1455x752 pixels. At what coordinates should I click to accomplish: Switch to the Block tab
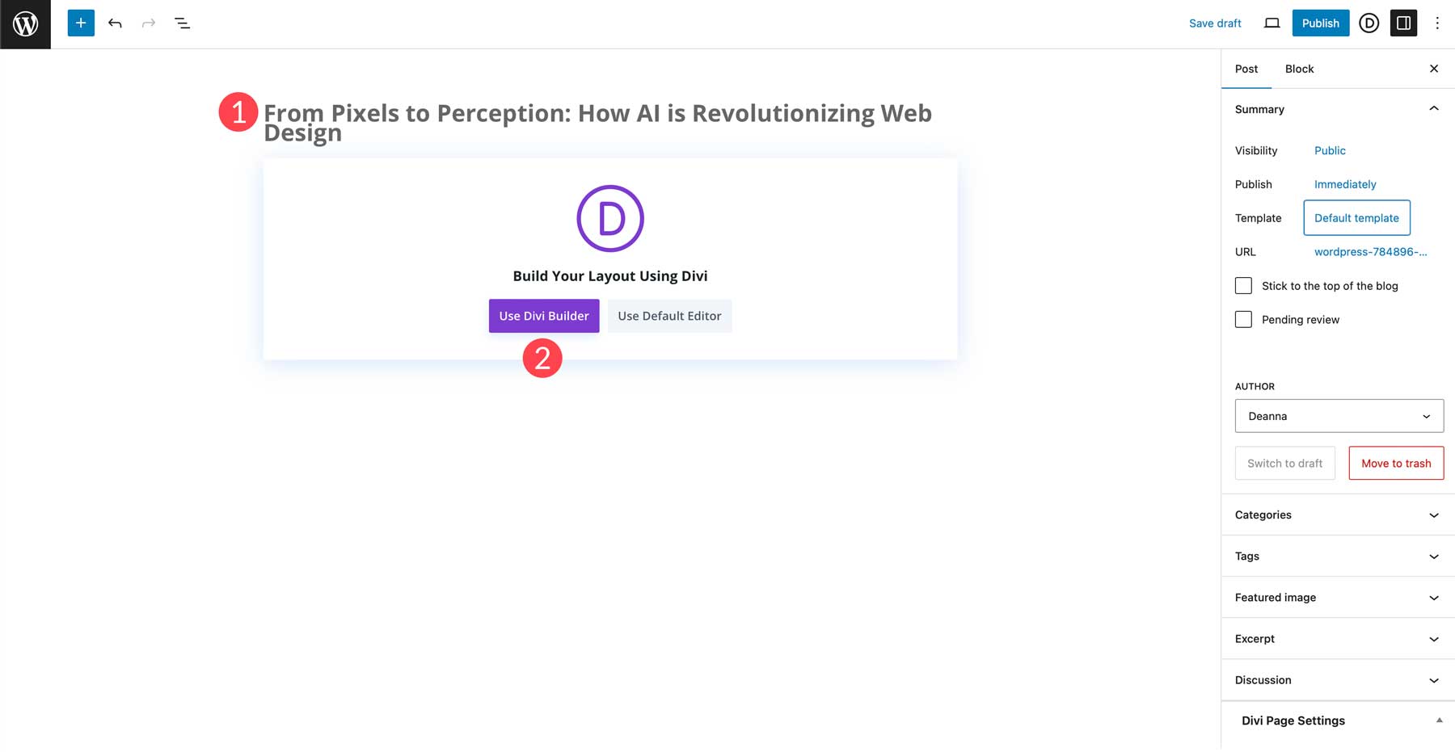[x=1298, y=69]
